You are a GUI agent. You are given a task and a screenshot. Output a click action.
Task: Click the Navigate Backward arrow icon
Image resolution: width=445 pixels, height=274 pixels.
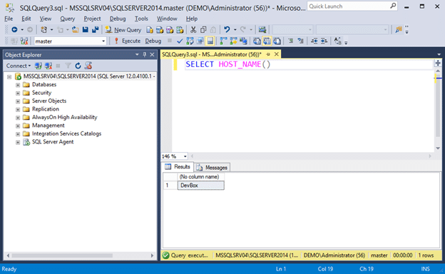click(x=14, y=29)
